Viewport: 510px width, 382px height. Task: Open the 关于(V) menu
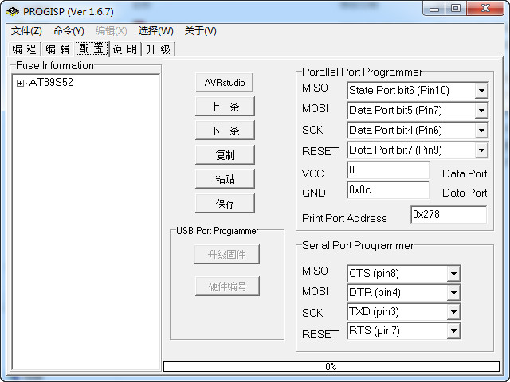click(200, 31)
